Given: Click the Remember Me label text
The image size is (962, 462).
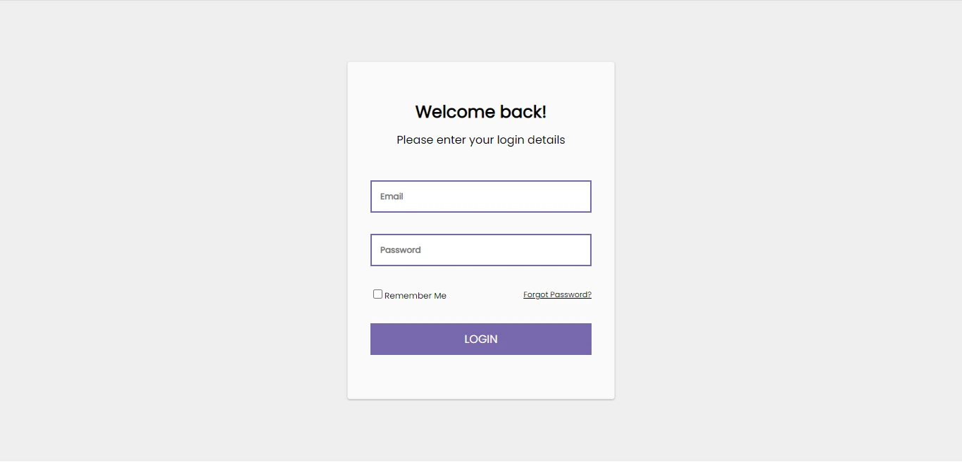Looking at the screenshot, I should click(415, 295).
